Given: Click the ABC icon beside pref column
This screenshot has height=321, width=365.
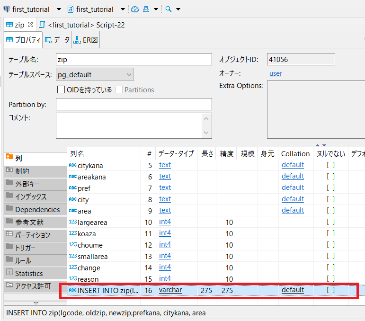Looking at the screenshot, I should (73, 187).
